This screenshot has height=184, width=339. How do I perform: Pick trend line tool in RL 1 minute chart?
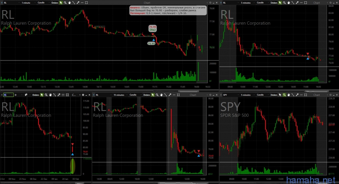pyautogui.click(x=74, y=2)
